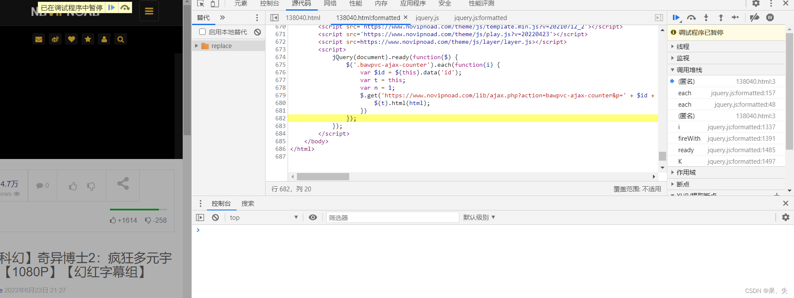Click the Step icon in debugger toolbar
Viewport: 794px width, 298px height.
(735, 17)
